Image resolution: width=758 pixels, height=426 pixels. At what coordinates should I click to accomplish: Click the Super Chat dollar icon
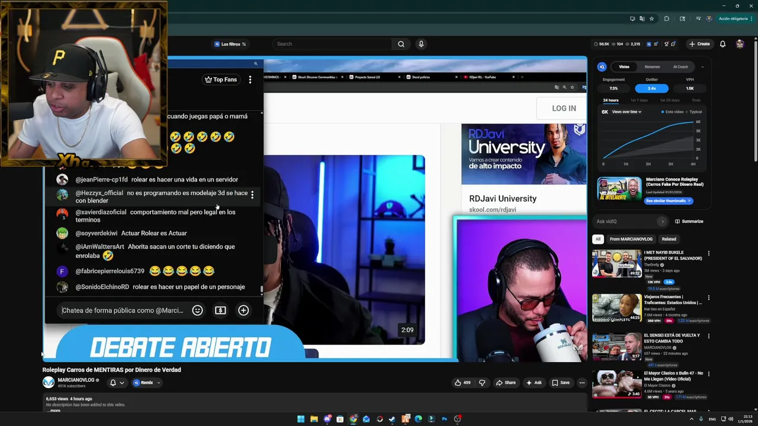click(x=220, y=310)
